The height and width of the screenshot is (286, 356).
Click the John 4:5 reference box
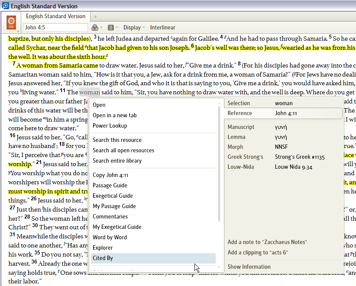coord(55,27)
